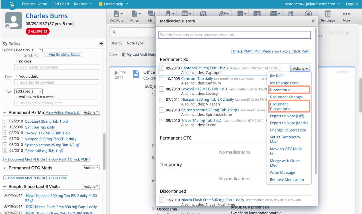Click number 1 badge beside Captopril in dialog

(x=161, y=68)
